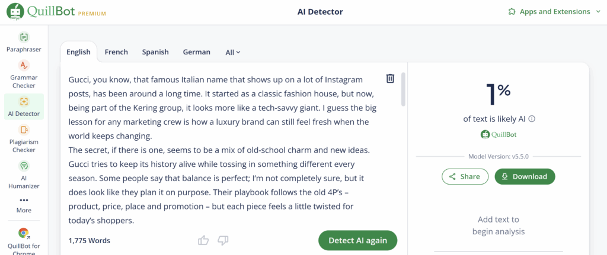This screenshot has height=255, width=607.
Task: Open the Plagiarism Checker tool
Action: pyautogui.click(x=24, y=139)
